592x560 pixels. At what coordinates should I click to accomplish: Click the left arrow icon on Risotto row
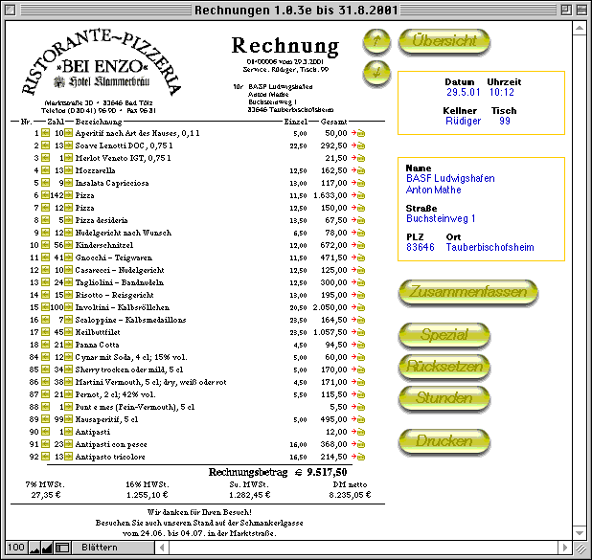(x=44, y=294)
